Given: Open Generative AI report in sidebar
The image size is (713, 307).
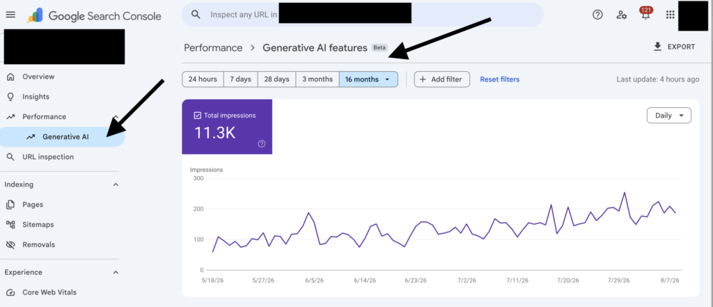Looking at the screenshot, I should tap(62, 137).
